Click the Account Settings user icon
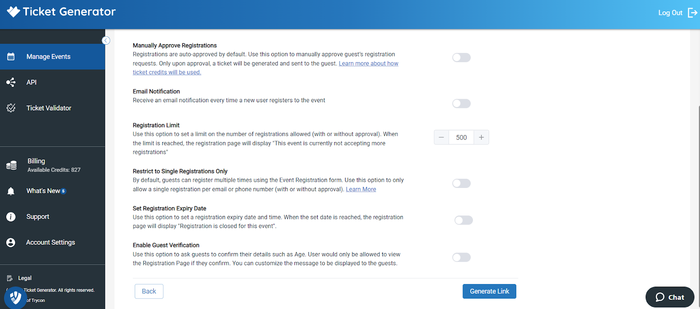 click(11, 243)
